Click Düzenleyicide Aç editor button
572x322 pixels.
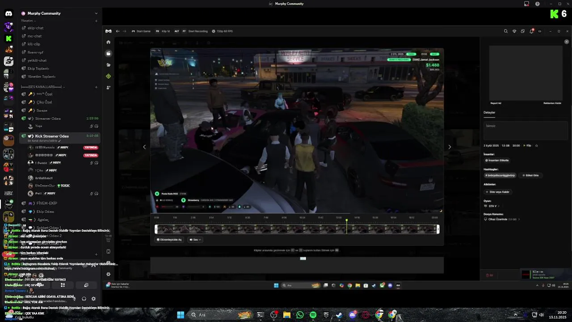tap(169, 240)
